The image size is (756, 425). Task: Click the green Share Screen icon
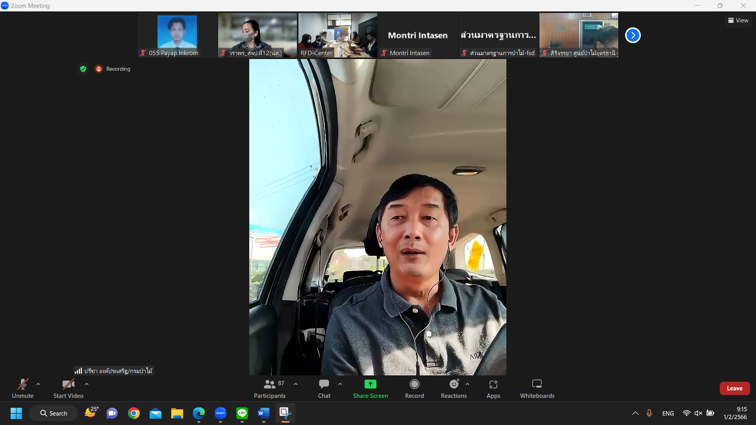370,384
